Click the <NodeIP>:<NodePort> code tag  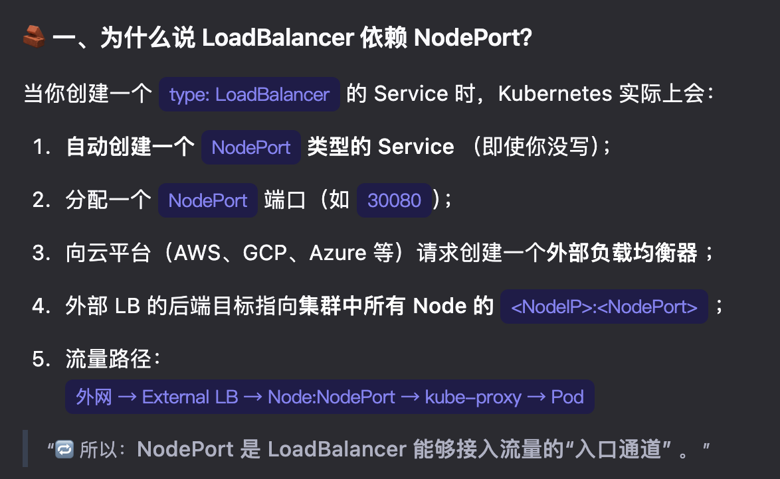[604, 307]
